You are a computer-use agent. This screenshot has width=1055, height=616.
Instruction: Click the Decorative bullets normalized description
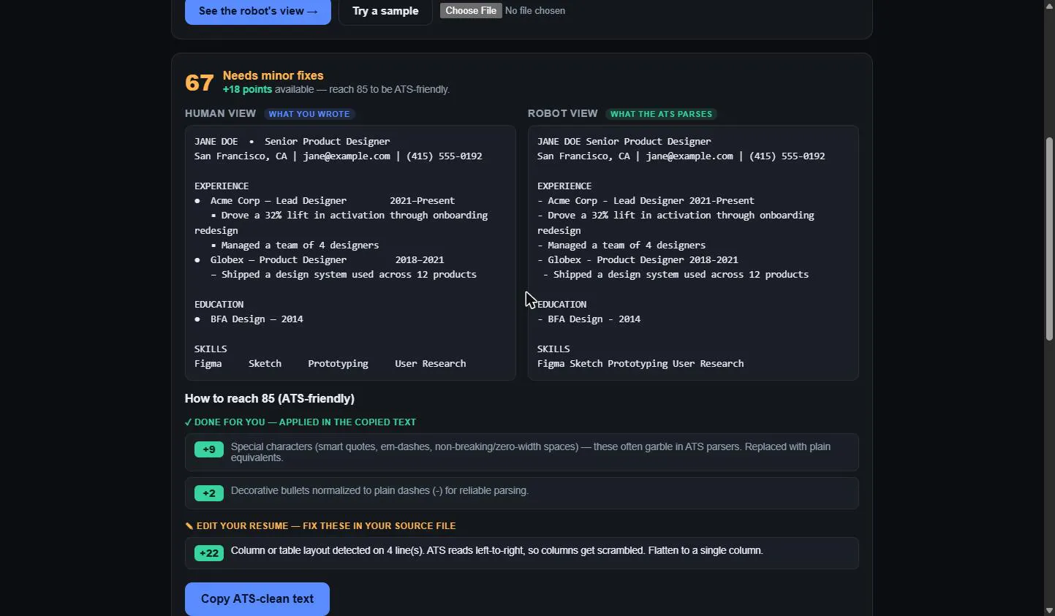(379, 490)
